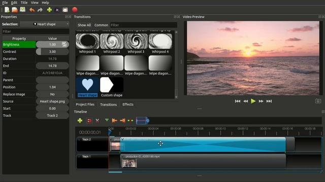325x182 pixels.
Task: Open the Track 2 header menu arrow
Action: click(x=79, y=140)
